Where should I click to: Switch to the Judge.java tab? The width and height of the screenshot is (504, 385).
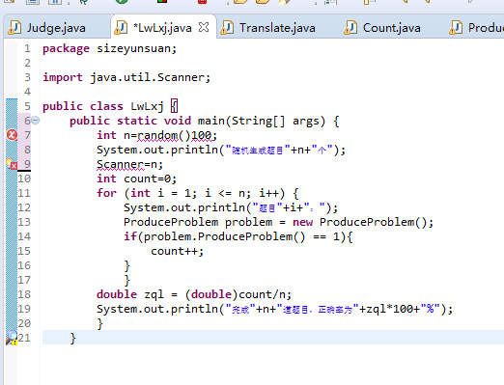tap(56, 28)
